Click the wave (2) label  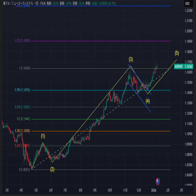click(x=52, y=170)
